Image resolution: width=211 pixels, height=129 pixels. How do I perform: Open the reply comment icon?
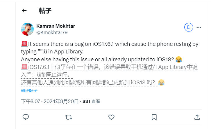pyautogui.click(x=26, y=117)
